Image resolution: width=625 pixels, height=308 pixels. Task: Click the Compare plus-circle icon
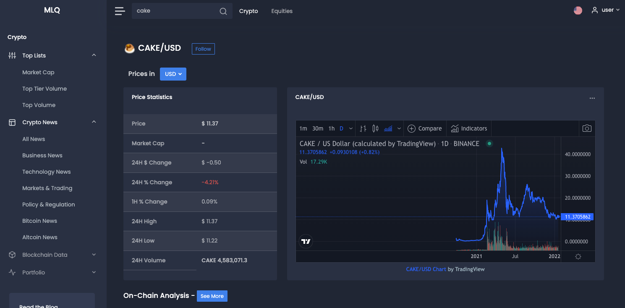point(412,128)
